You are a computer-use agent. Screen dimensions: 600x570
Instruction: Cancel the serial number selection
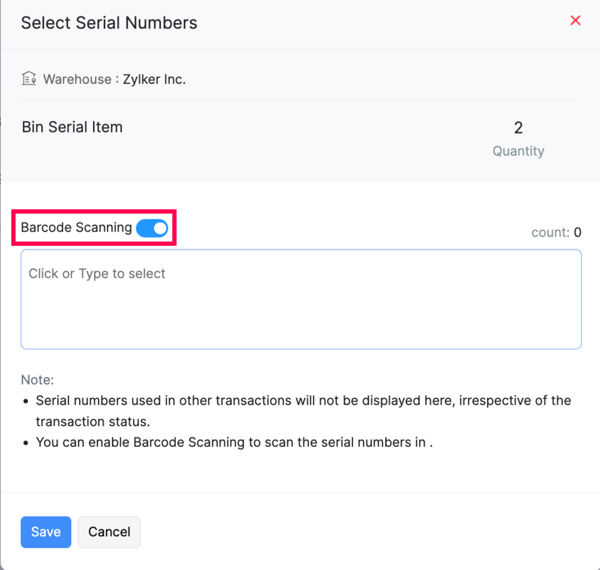coord(109,532)
